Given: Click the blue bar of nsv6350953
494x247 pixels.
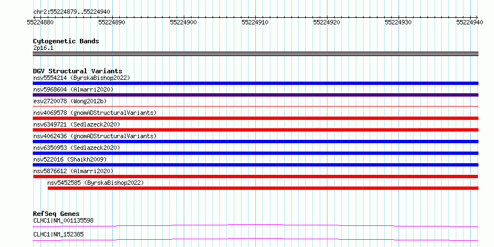Looking at the screenshot, I should (x=255, y=153).
